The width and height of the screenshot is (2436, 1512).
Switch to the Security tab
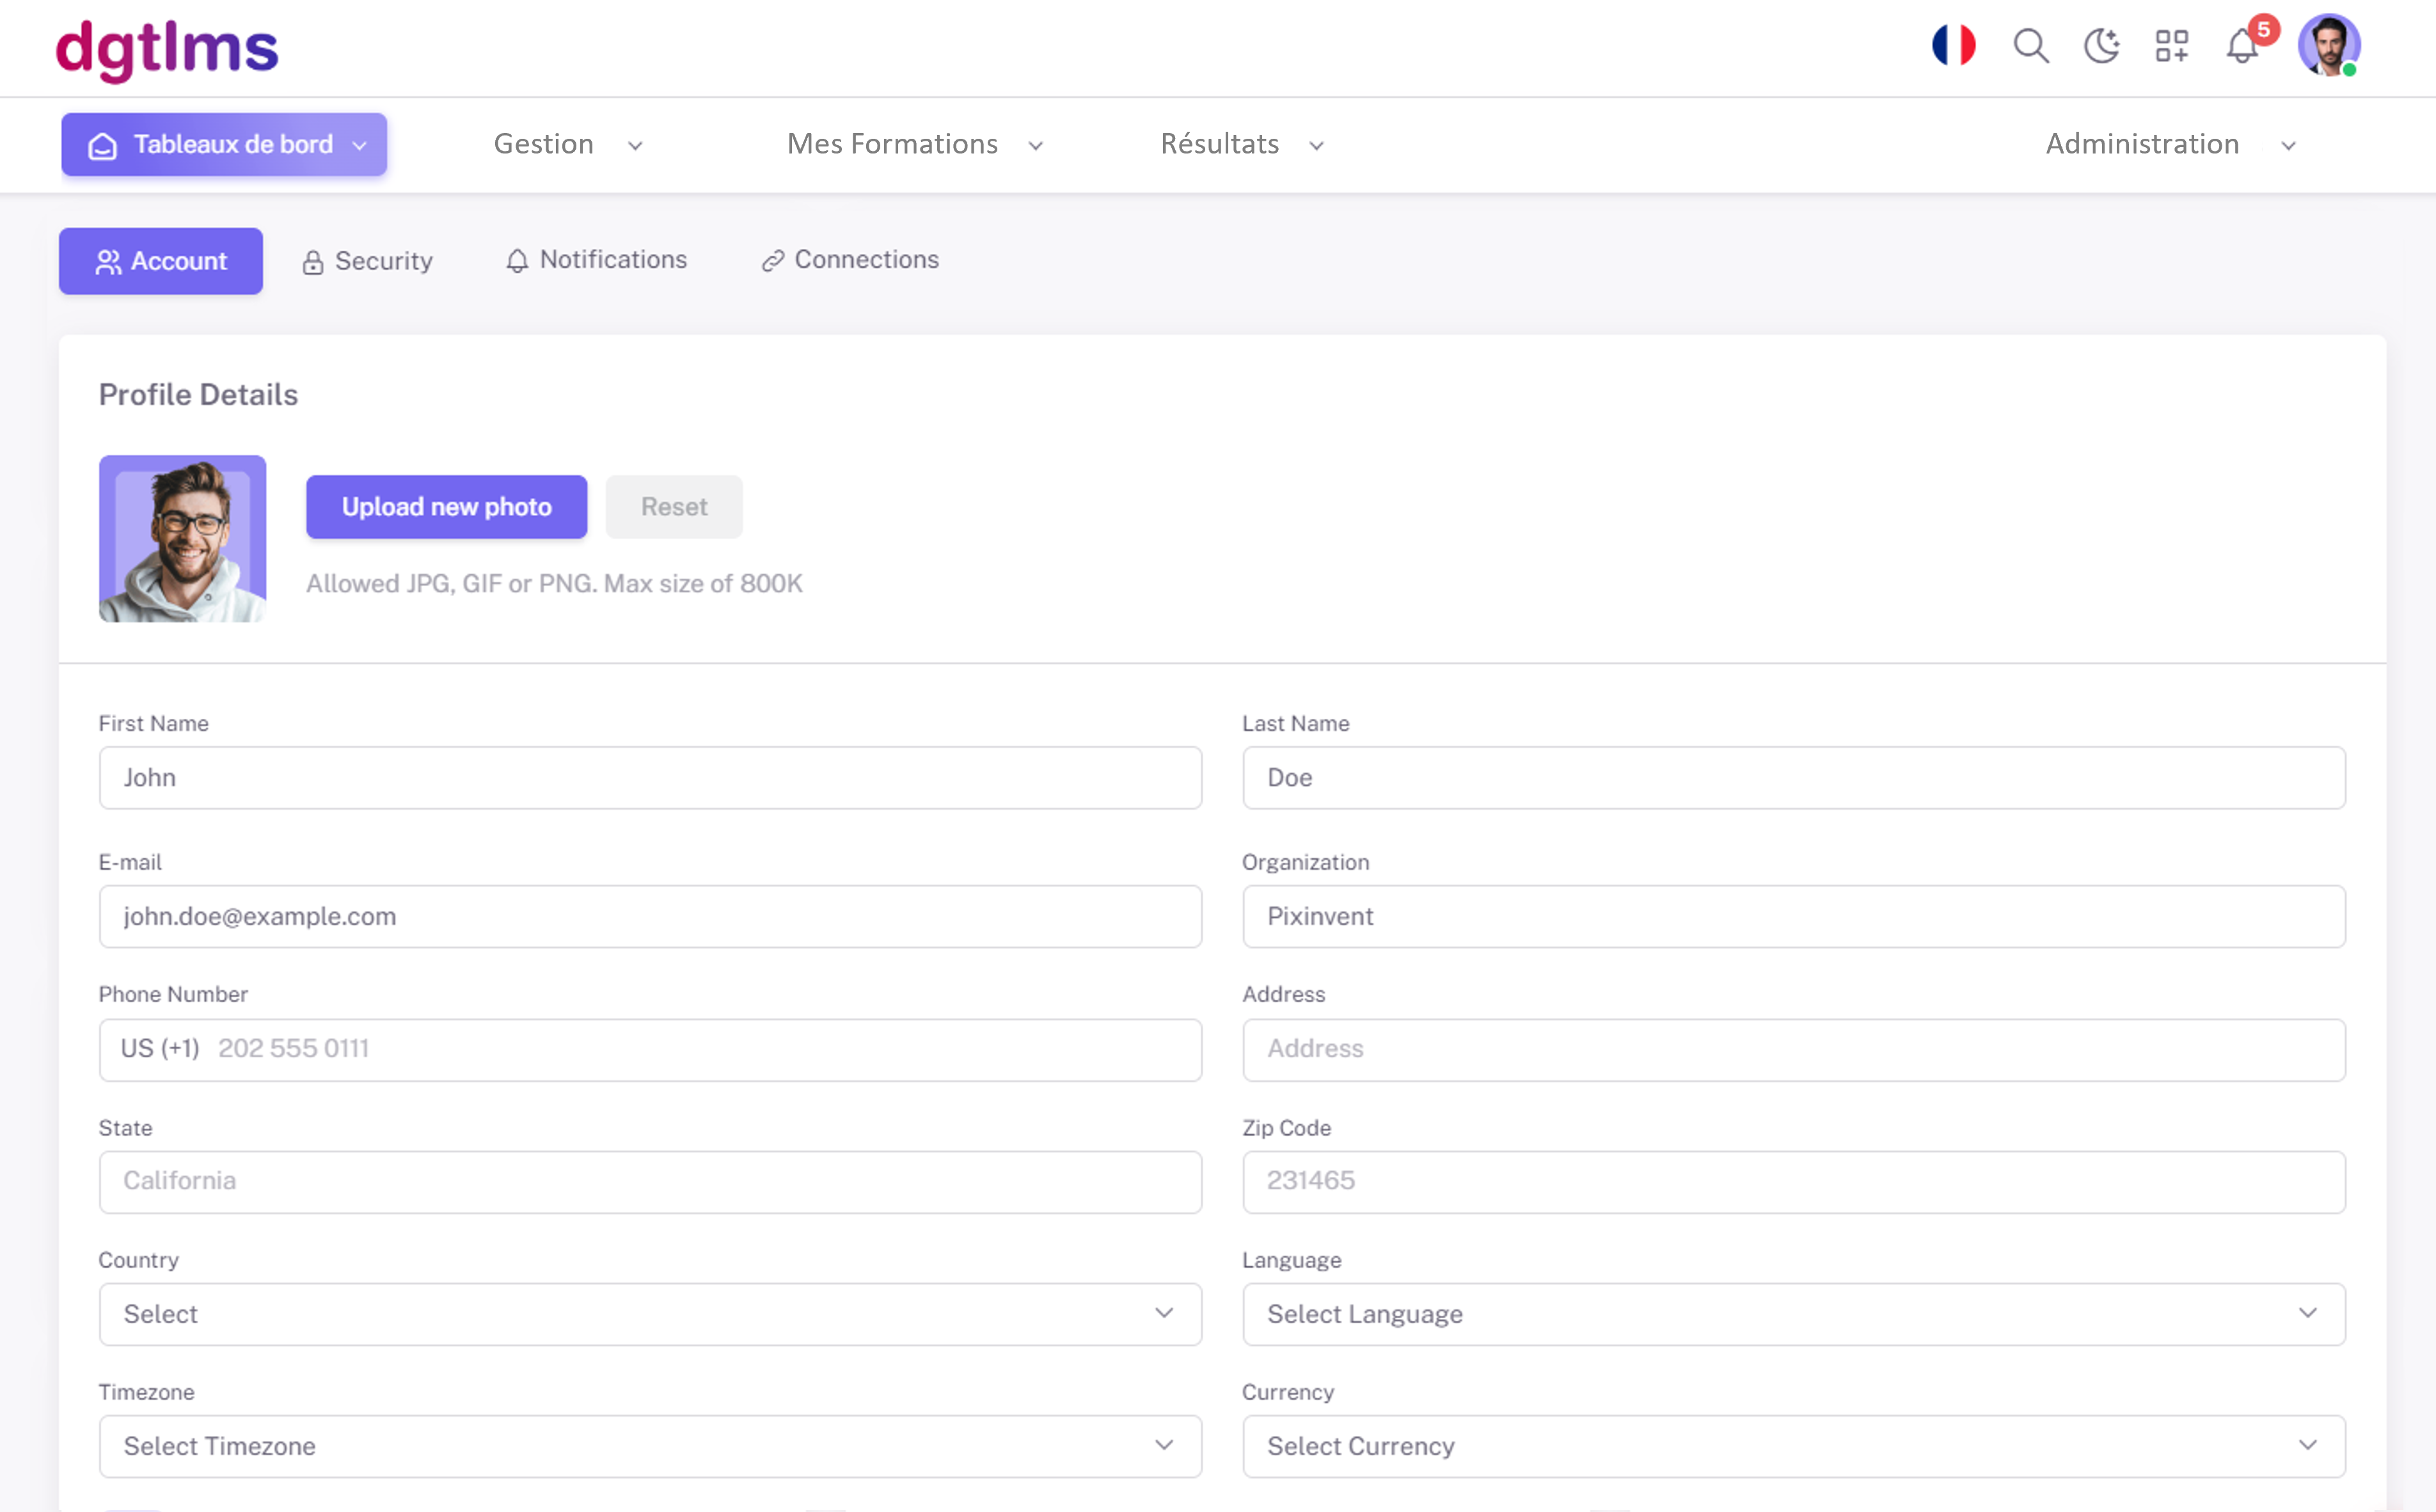point(368,261)
